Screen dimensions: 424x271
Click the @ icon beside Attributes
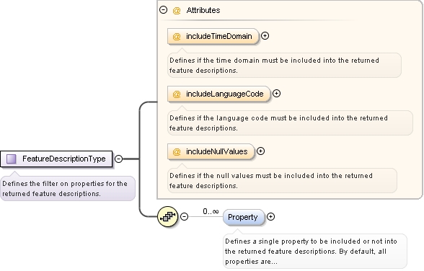pyautogui.click(x=177, y=11)
